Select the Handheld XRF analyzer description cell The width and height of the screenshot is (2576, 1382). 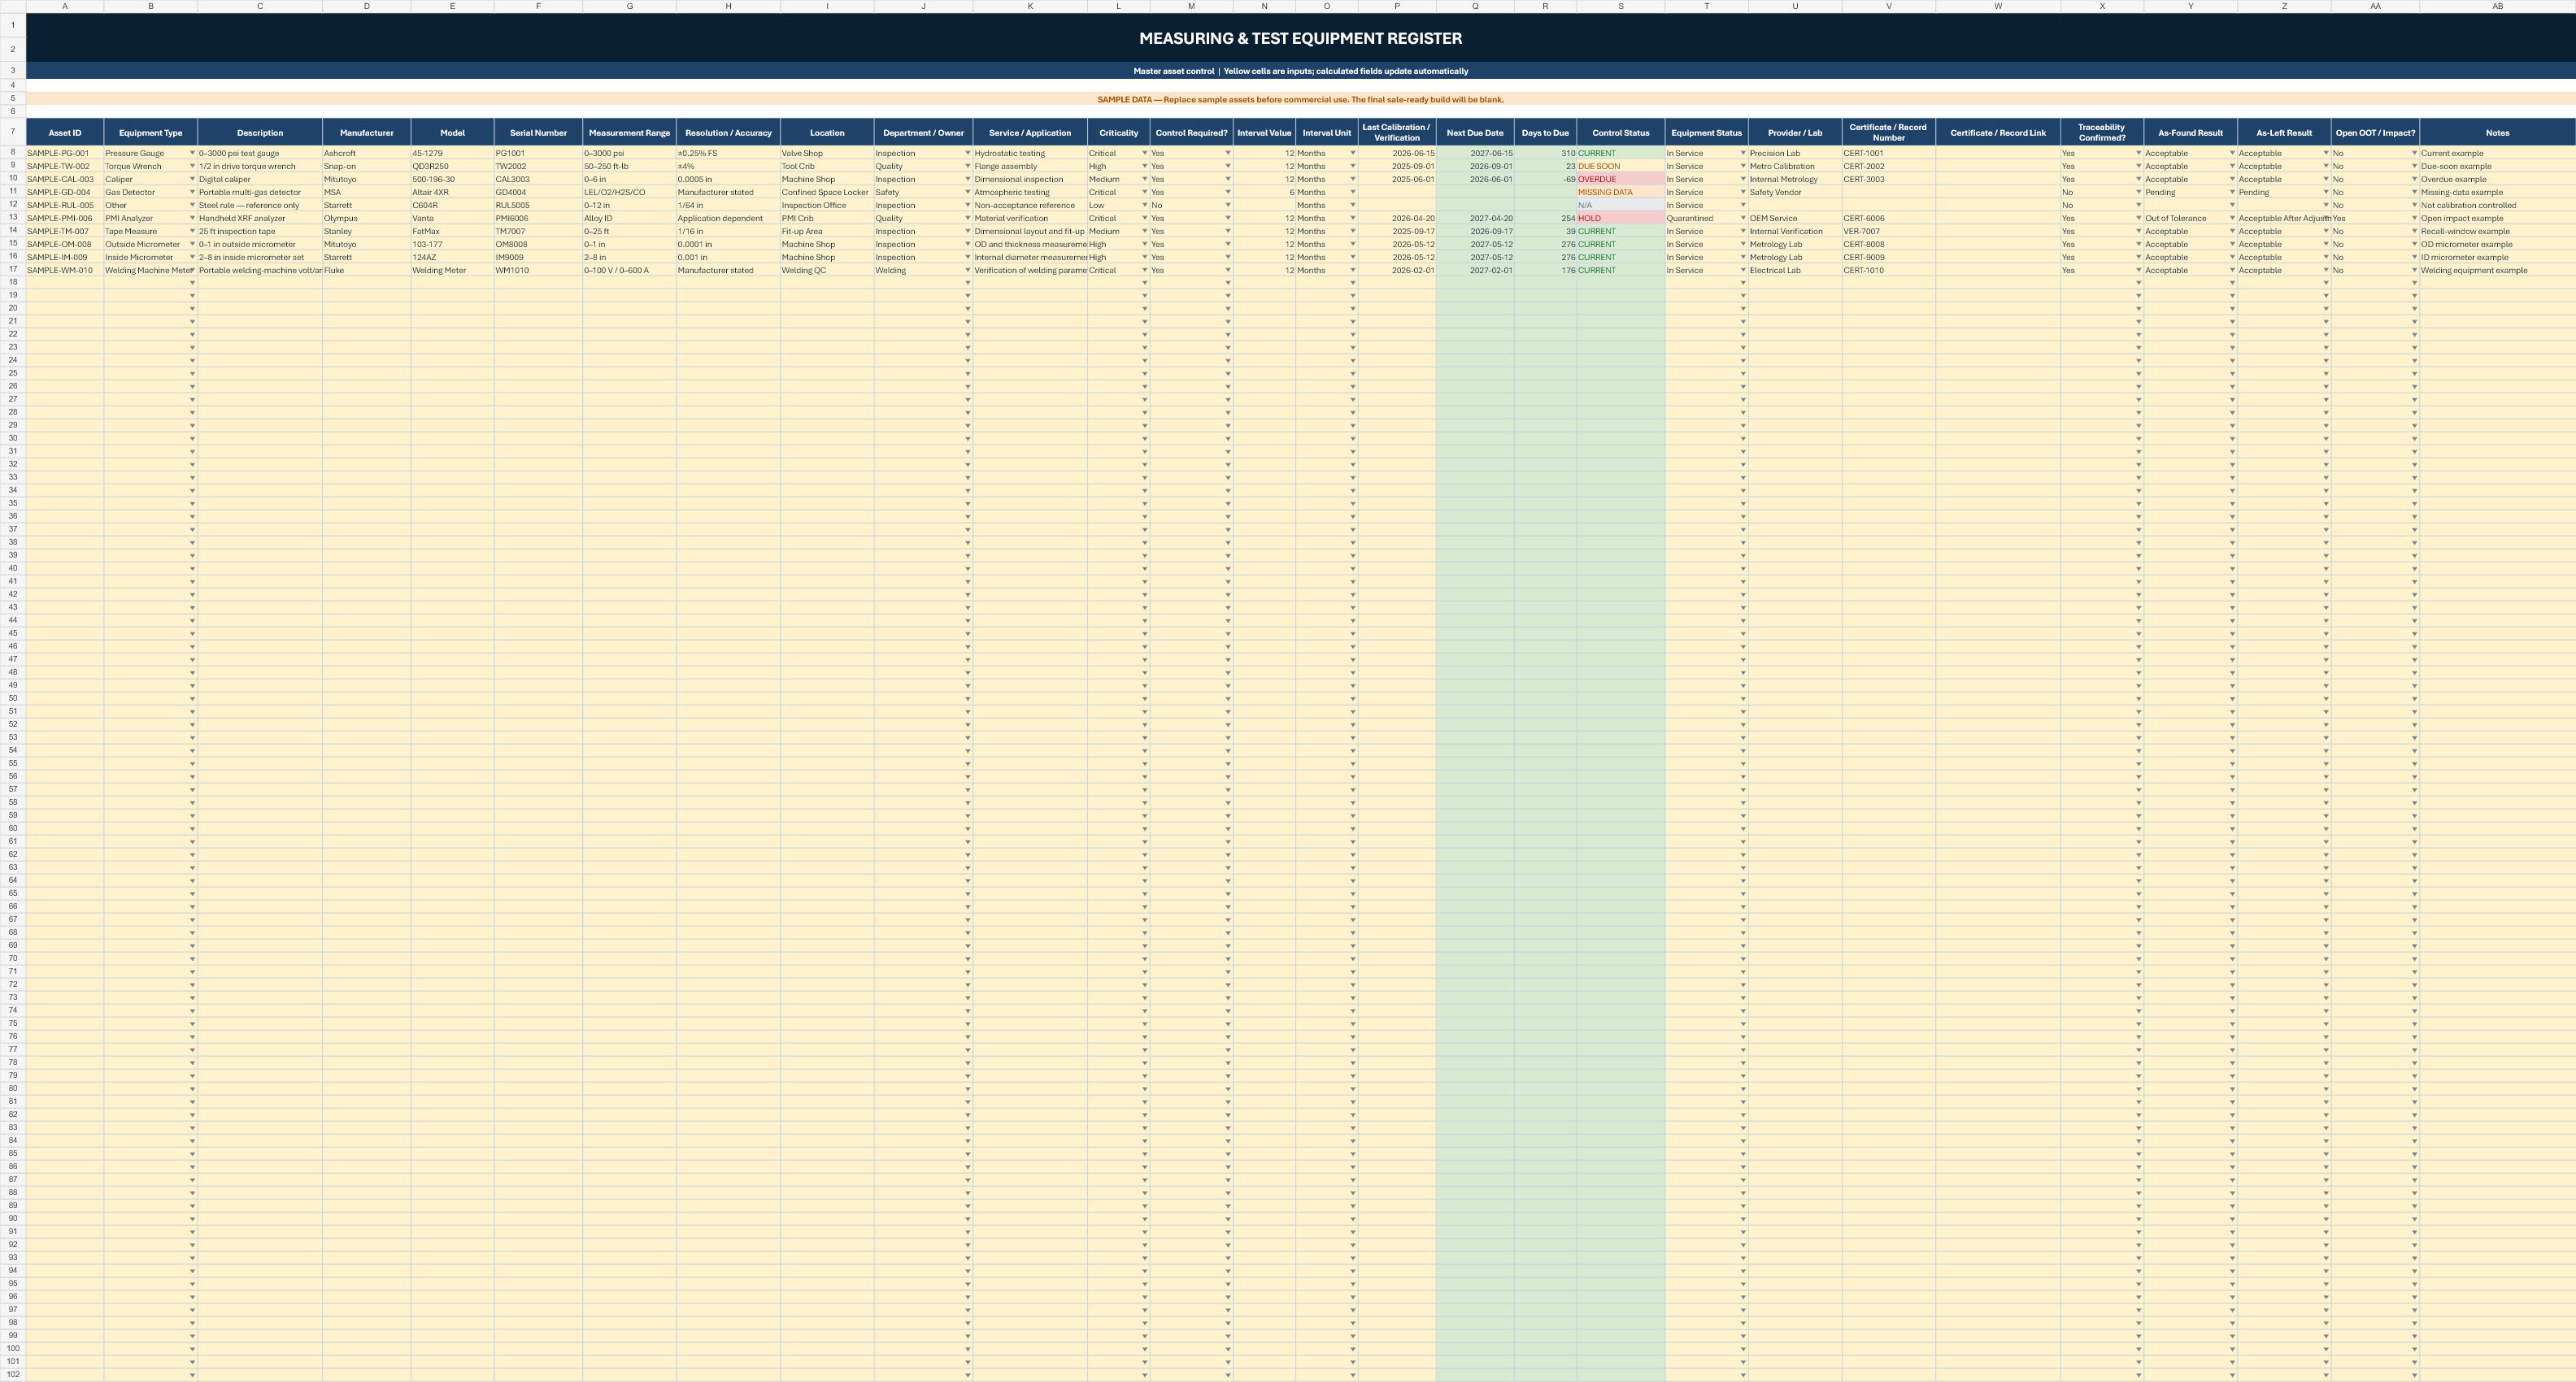(259, 219)
